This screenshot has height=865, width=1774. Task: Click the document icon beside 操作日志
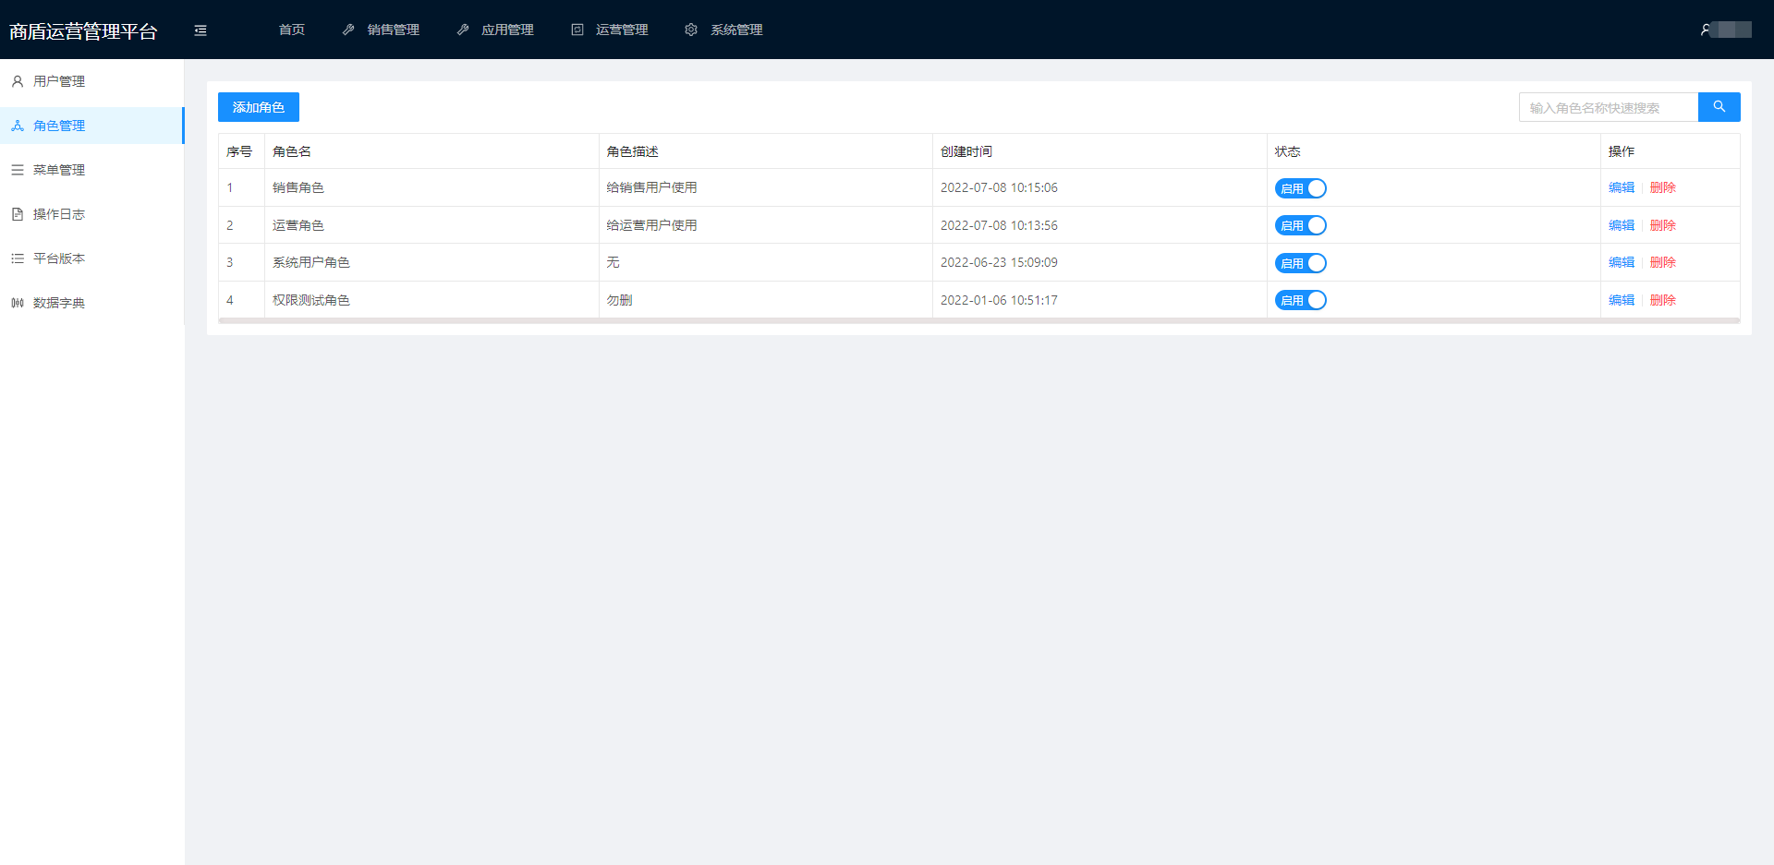pyautogui.click(x=18, y=214)
